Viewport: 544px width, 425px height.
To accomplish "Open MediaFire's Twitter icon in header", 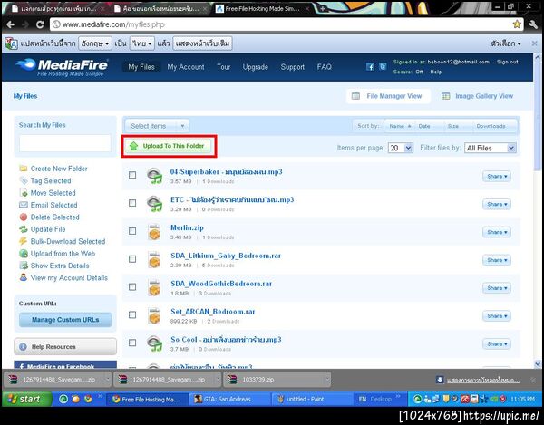I will click(383, 66).
